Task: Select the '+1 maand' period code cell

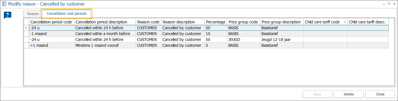Action: [51, 45]
